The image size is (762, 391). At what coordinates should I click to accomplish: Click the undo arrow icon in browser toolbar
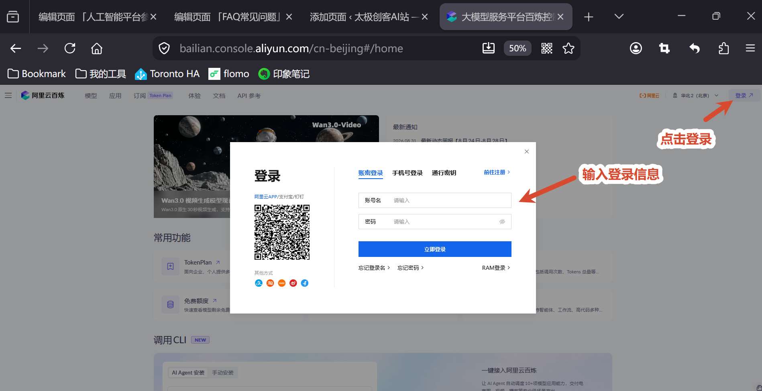pyautogui.click(x=695, y=48)
